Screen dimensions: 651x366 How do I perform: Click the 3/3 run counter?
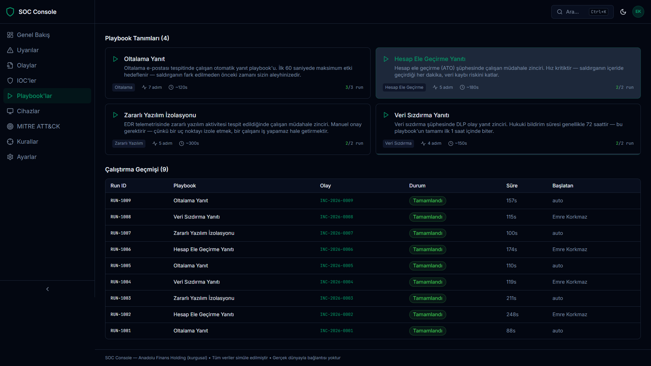point(354,87)
